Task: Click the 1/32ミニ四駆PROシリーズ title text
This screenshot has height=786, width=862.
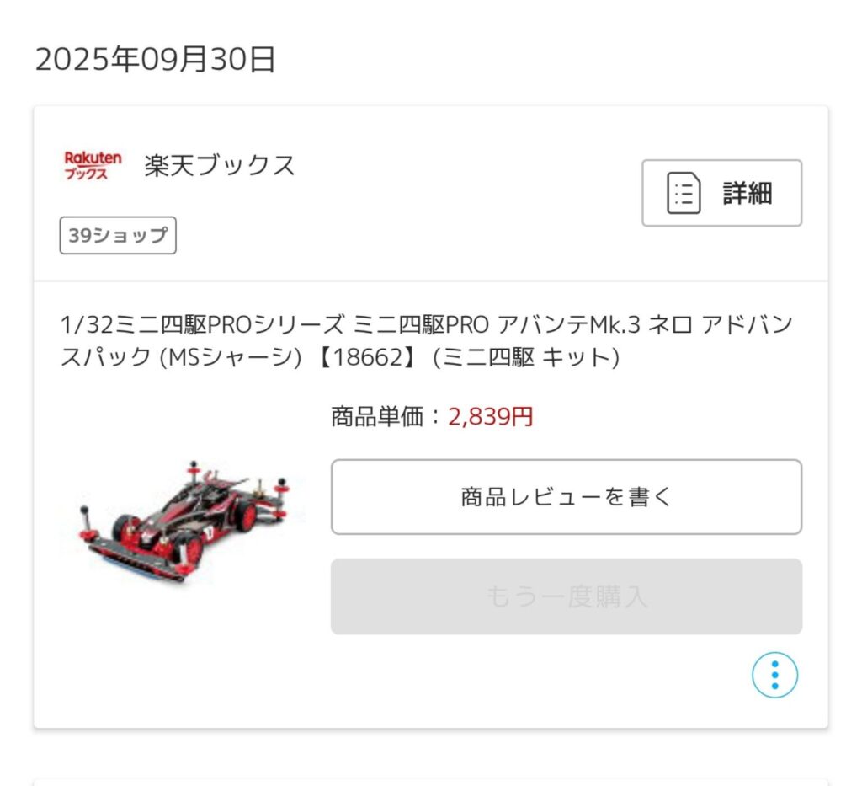Action: (x=203, y=324)
